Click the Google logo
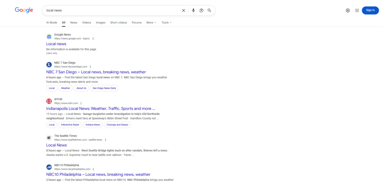The height and width of the screenshot is (183, 383). click(x=24, y=10)
